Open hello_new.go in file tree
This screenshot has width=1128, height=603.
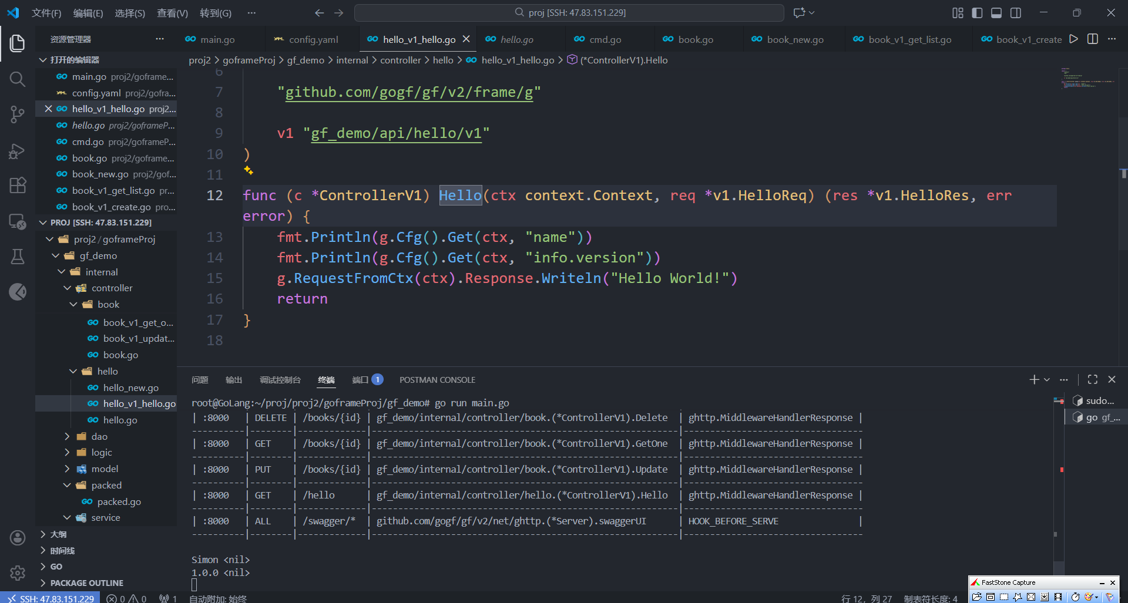130,388
